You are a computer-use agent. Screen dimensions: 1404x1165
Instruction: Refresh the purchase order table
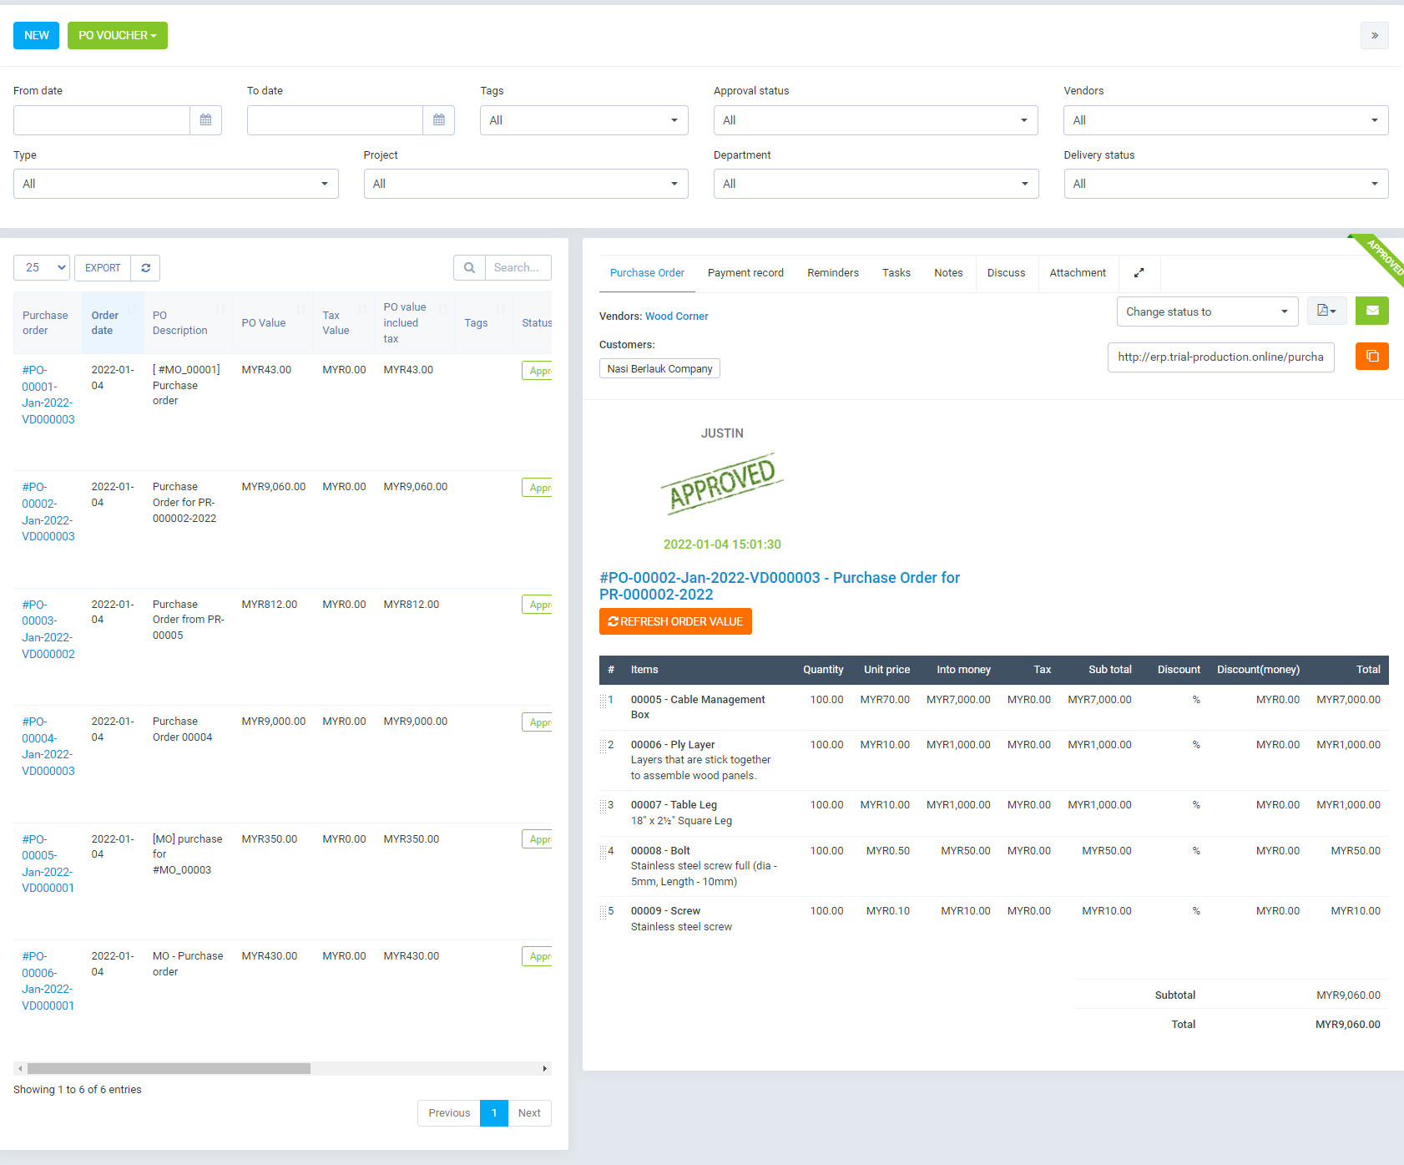pyautogui.click(x=145, y=267)
